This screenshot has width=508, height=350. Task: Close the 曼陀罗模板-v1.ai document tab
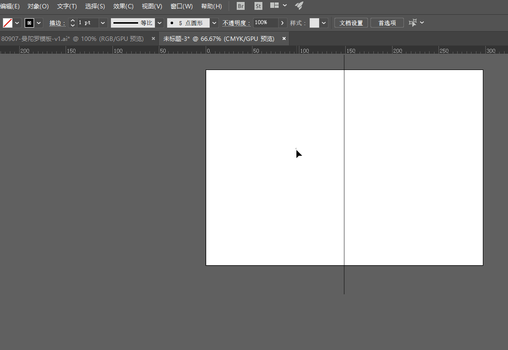click(153, 38)
